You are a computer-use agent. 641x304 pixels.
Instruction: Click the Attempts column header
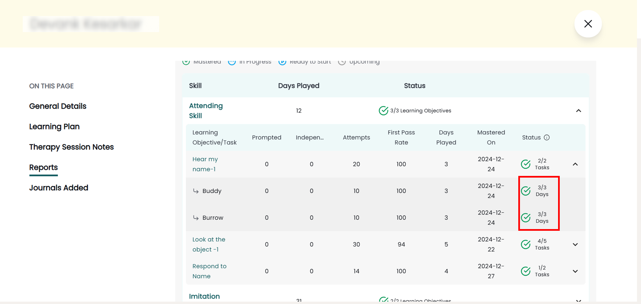coord(356,137)
